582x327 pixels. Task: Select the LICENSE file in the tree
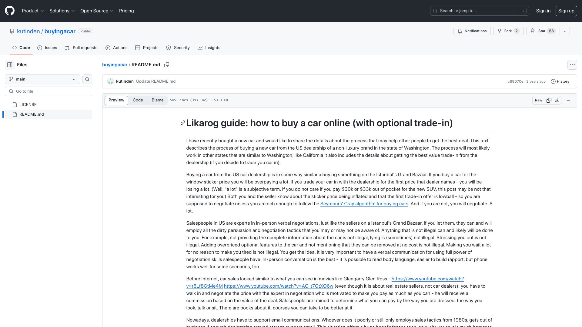click(48, 105)
